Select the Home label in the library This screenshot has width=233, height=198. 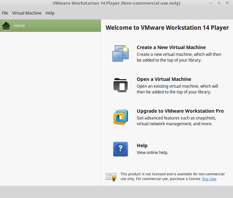(19, 26)
